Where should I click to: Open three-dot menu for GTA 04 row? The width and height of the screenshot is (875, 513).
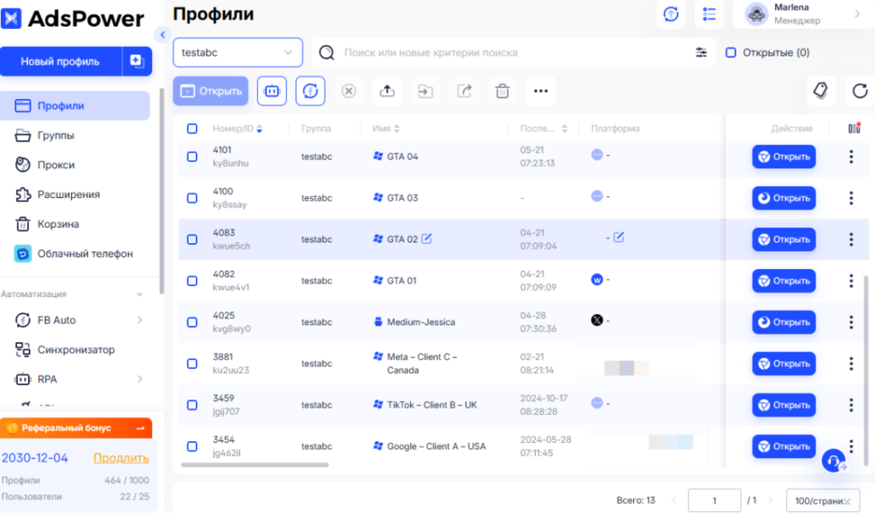click(x=850, y=157)
